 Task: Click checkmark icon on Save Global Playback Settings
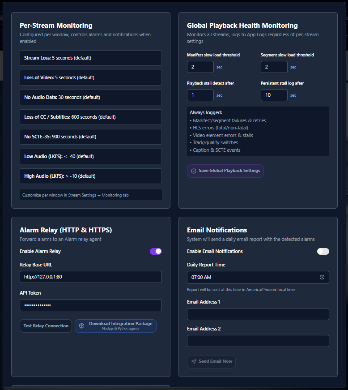click(194, 171)
